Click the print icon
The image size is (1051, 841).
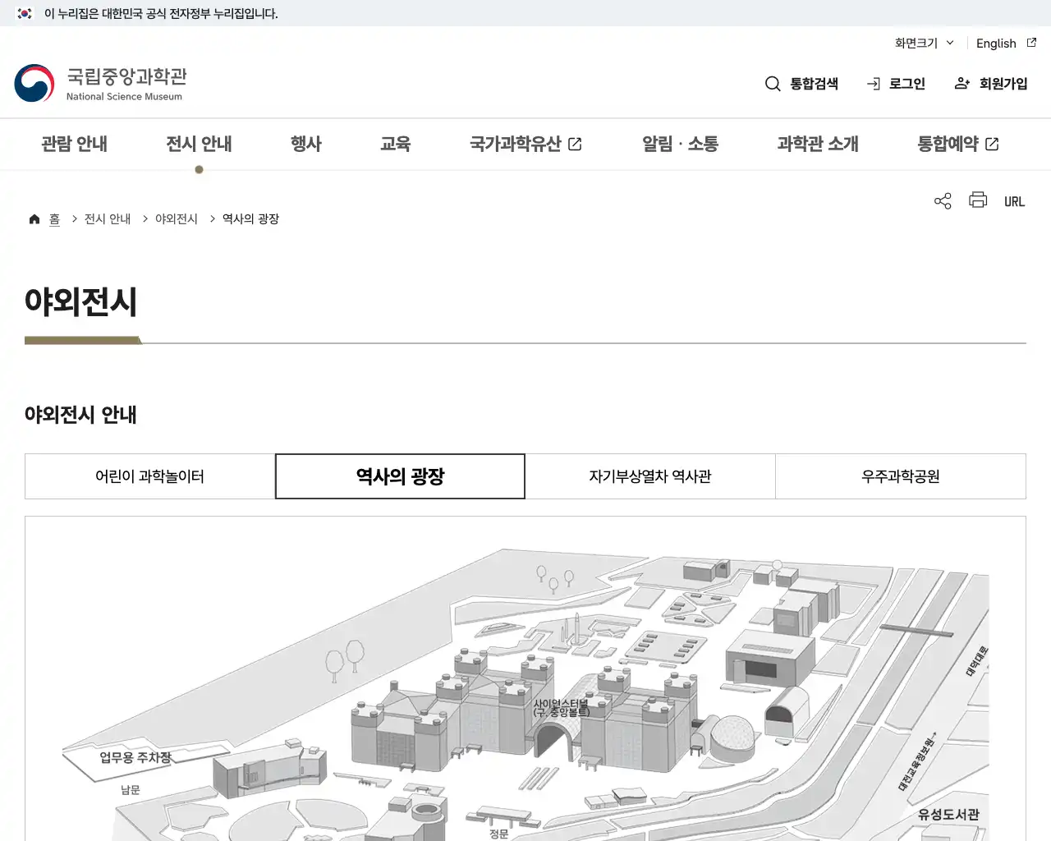click(978, 200)
